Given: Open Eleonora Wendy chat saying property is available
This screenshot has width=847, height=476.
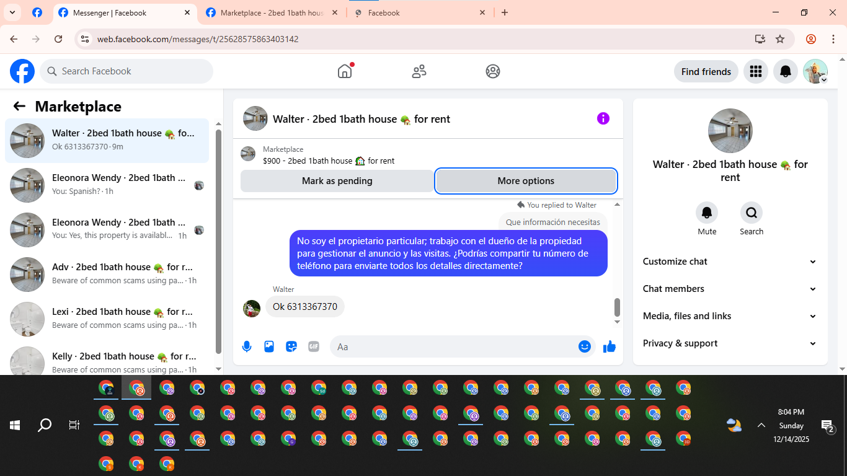Looking at the screenshot, I should click(107, 230).
